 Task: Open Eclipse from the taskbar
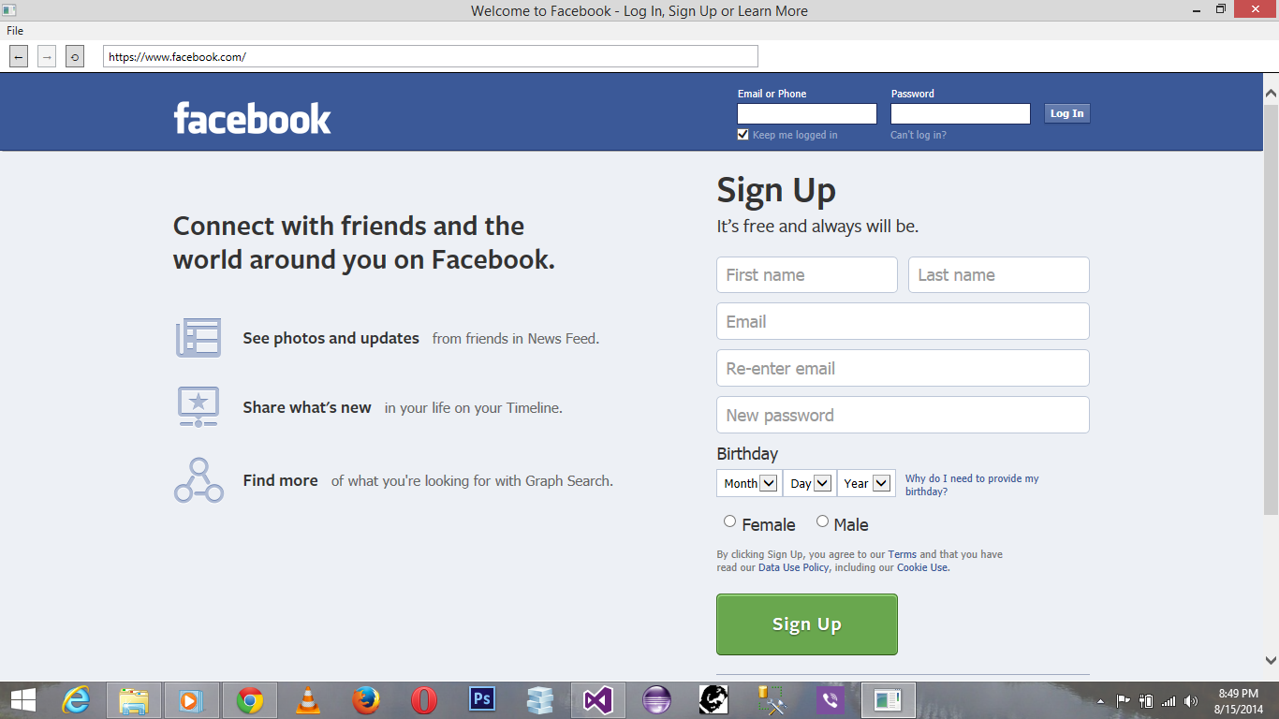[656, 700]
